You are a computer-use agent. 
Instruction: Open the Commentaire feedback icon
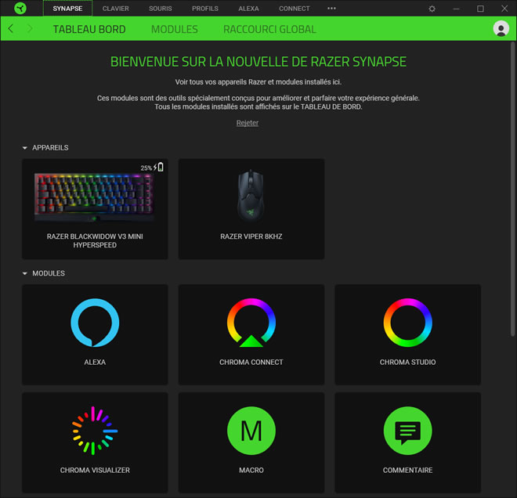click(407, 431)
